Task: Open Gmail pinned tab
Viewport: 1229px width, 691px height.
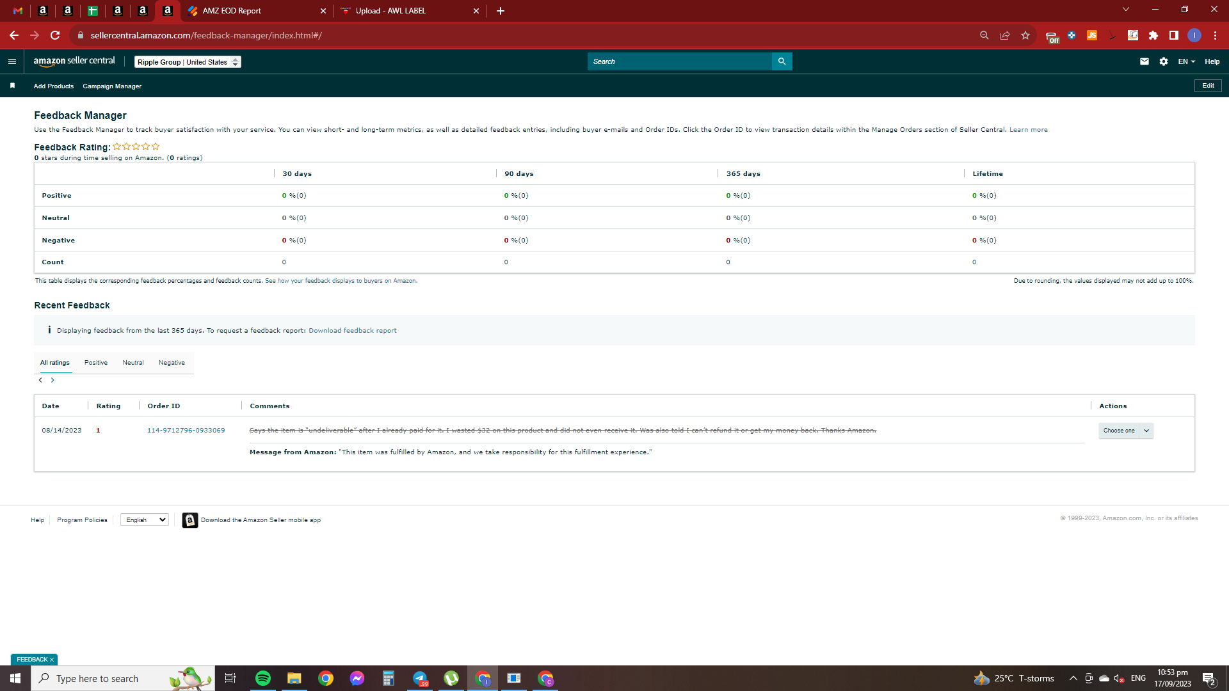Action: click(18, 11)
